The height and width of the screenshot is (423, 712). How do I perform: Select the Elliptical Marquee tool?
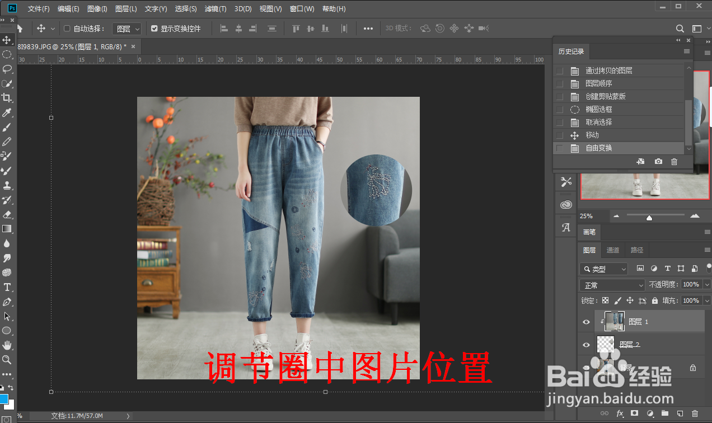click(7, 54)
